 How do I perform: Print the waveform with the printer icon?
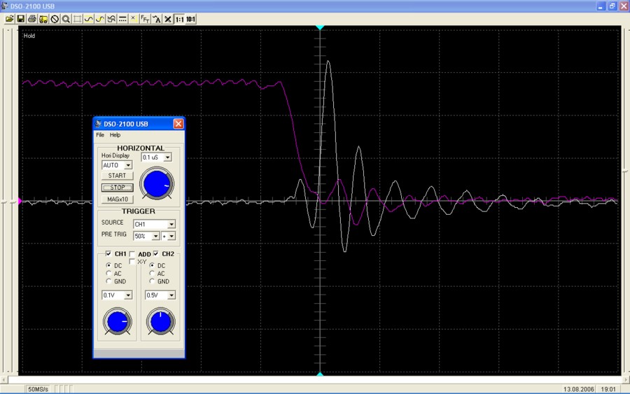coord(31,19)
